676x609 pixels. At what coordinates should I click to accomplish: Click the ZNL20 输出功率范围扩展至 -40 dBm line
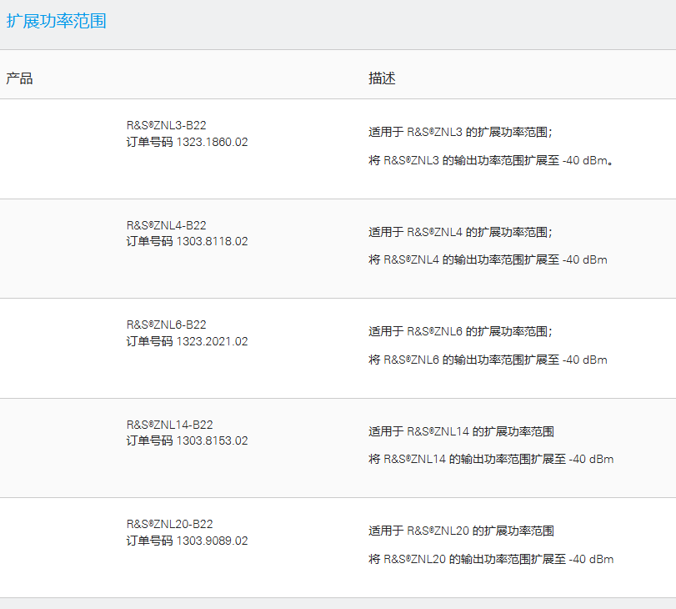pyautogui.click(x=491, y=560)
